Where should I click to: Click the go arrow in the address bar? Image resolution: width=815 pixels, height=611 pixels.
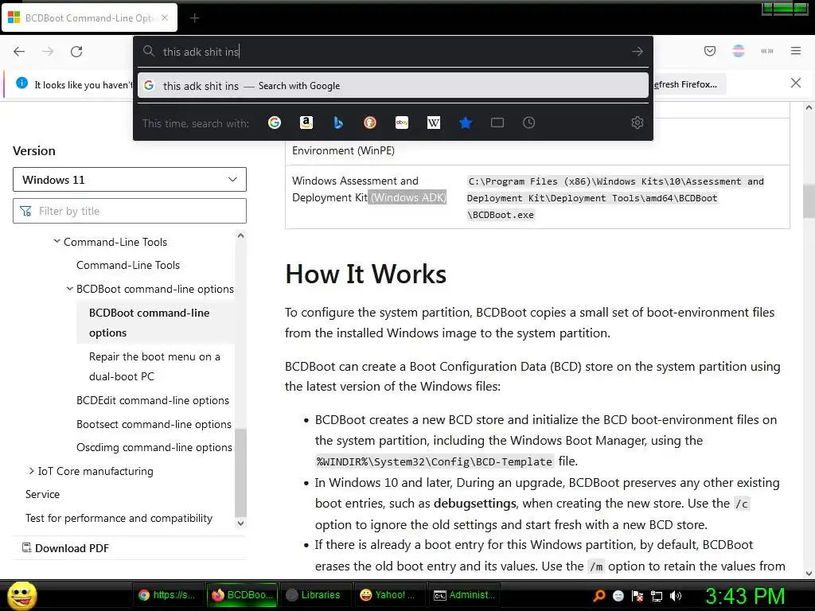coord(638,52)
